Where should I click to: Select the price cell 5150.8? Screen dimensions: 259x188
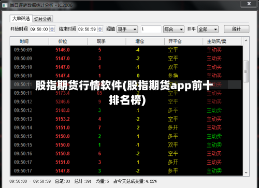coord(63,153)
